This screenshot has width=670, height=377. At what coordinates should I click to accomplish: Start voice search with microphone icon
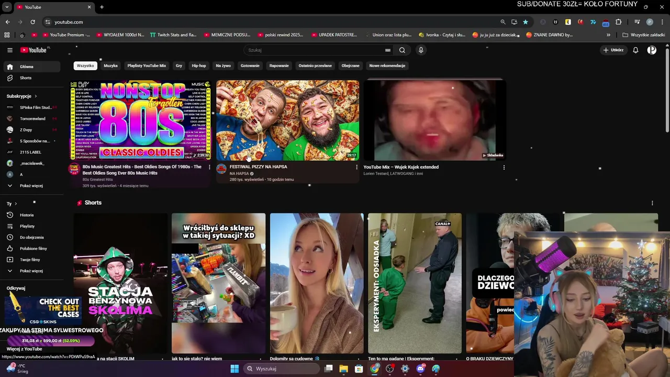[421, 50]
